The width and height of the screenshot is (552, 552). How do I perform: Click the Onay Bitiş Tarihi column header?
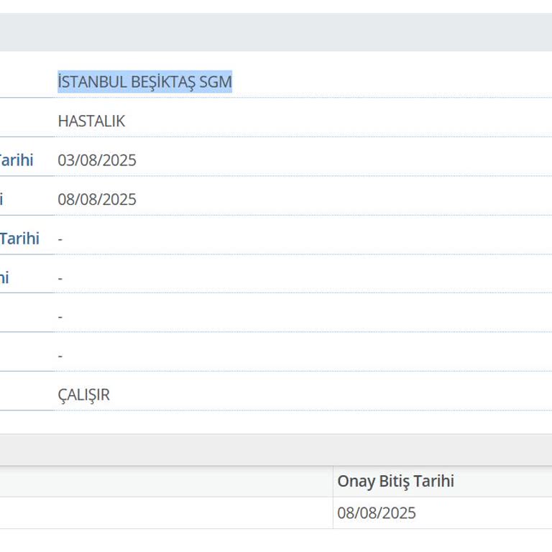(396, 481)
